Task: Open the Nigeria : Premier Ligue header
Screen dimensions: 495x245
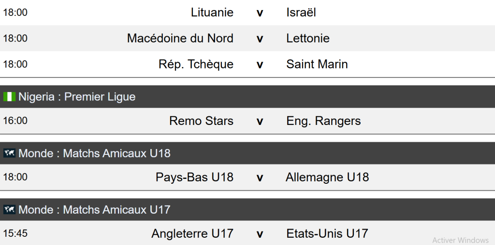Action: (77, 97)
